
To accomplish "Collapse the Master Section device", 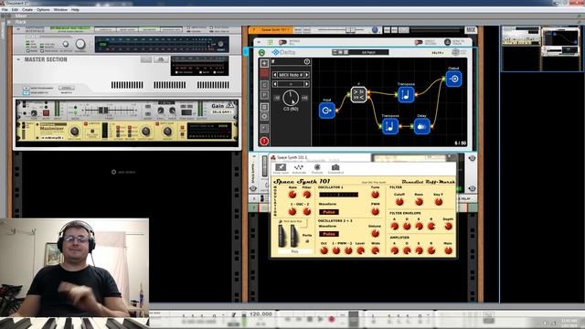I will click(18, 59).
